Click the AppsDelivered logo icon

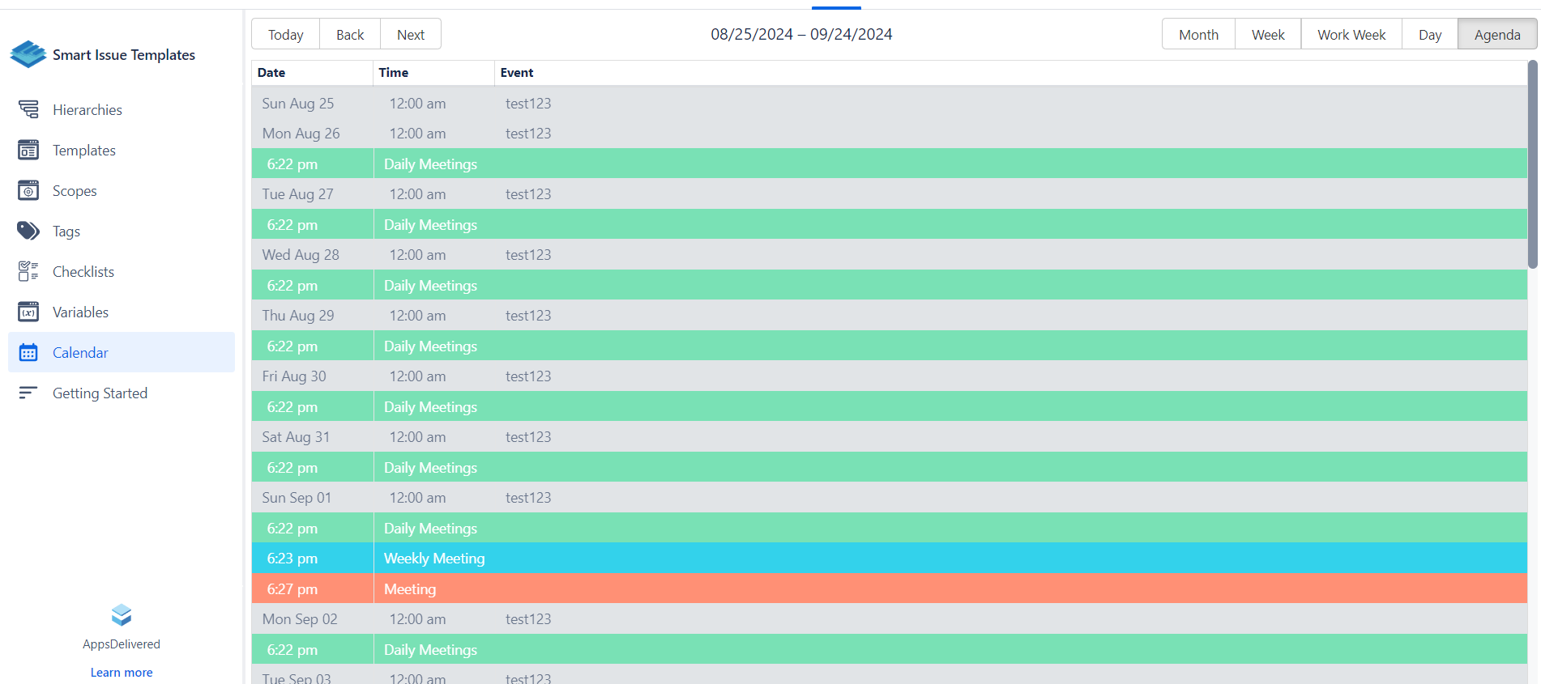tap(122, 615)
